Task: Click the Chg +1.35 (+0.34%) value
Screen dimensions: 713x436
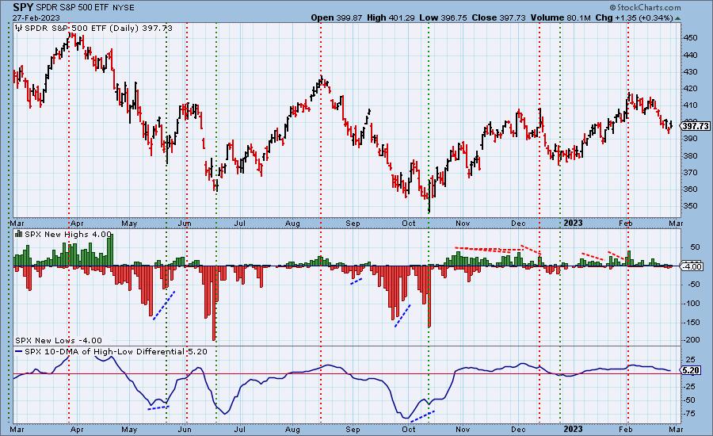Action: [634, 17]
